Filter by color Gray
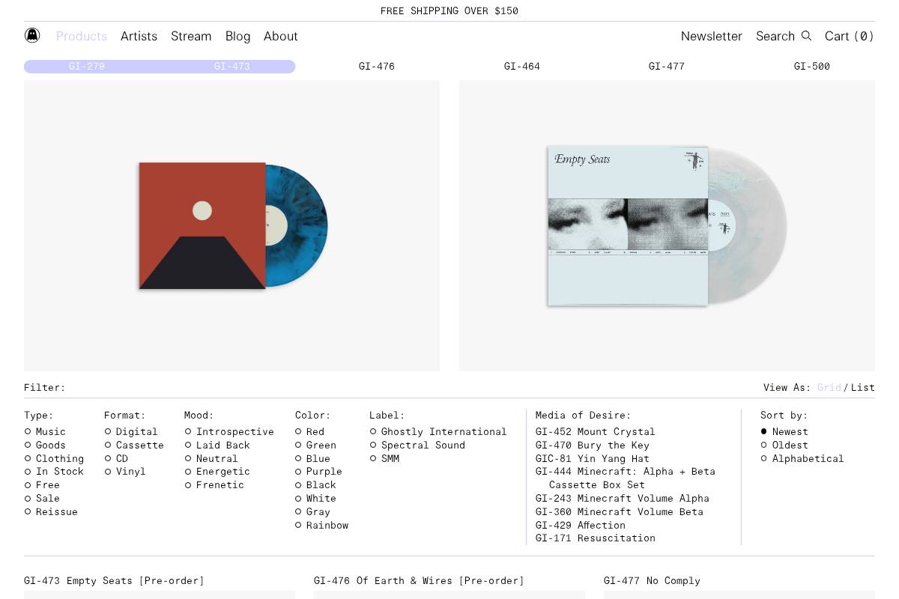The height and width of the screenshot is (599, 899). 313,512
